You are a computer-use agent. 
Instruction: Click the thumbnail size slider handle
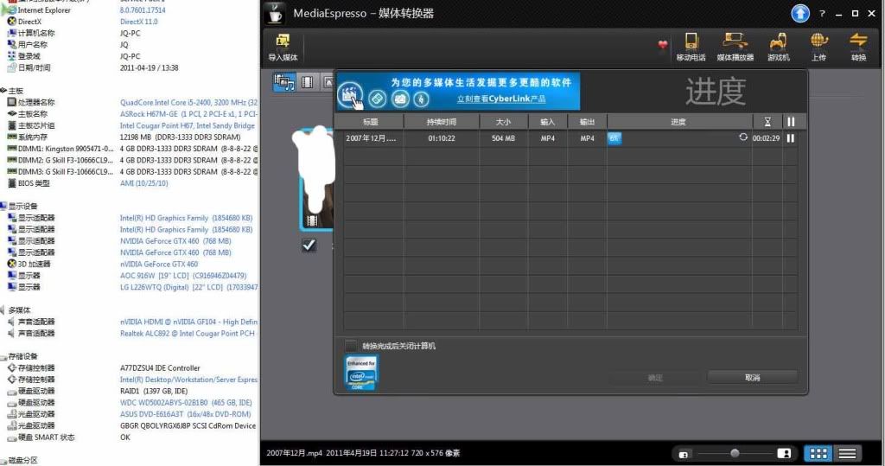pos(735,453)
